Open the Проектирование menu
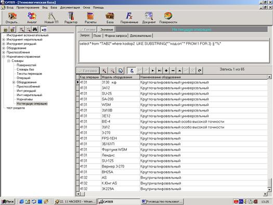This screenshot has width=273, height=205. tap(28, 7)
